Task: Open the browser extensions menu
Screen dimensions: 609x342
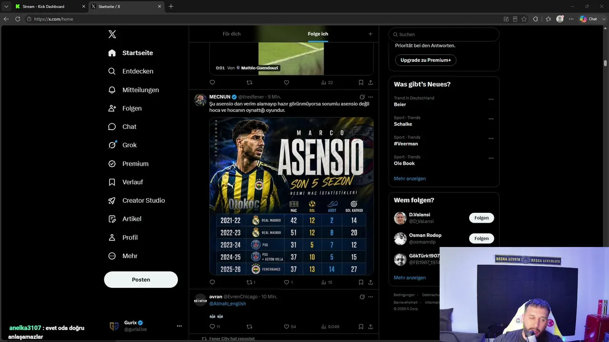Action: tap(536, 19)
